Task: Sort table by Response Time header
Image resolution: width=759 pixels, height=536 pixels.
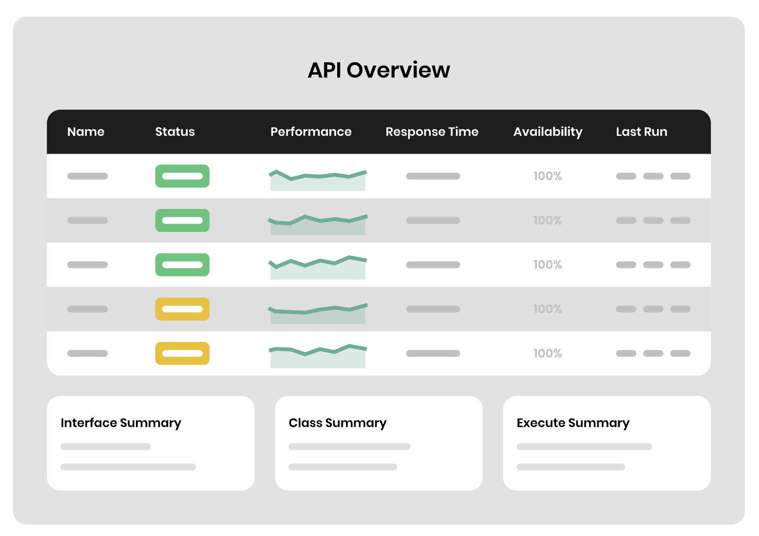Action: pos(432,132)
